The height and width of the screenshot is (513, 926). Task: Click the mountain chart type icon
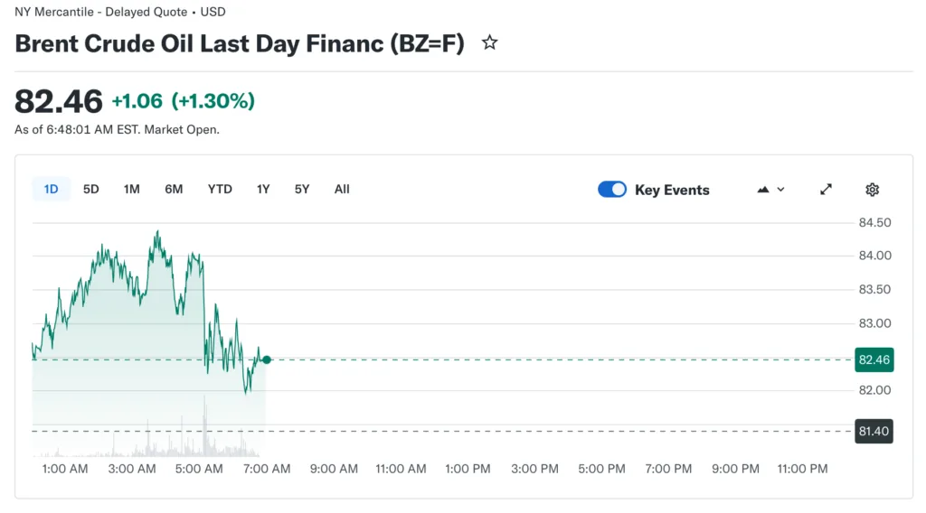763,190
